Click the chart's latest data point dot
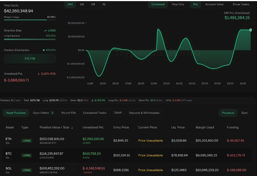This screenshot has height=176, width=257. pos(250,30)
